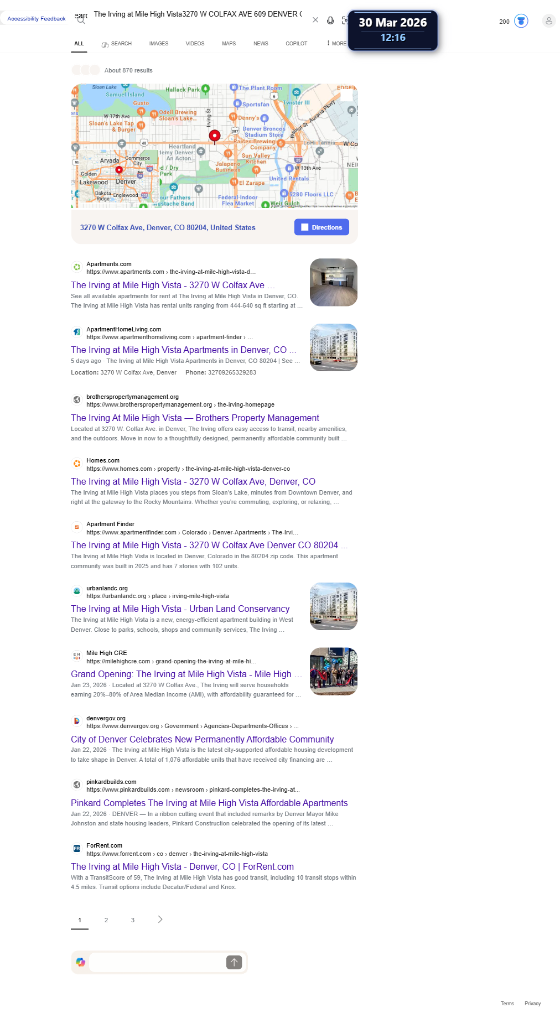Image resolution: width=560 pixels, height=1013 pixels.
Task: Open the Apartment Finder result title link
Action: pos(209,545)
